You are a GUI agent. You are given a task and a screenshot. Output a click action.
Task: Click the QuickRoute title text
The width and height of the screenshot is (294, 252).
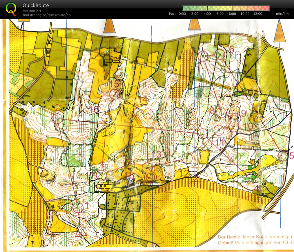point(36,6)
